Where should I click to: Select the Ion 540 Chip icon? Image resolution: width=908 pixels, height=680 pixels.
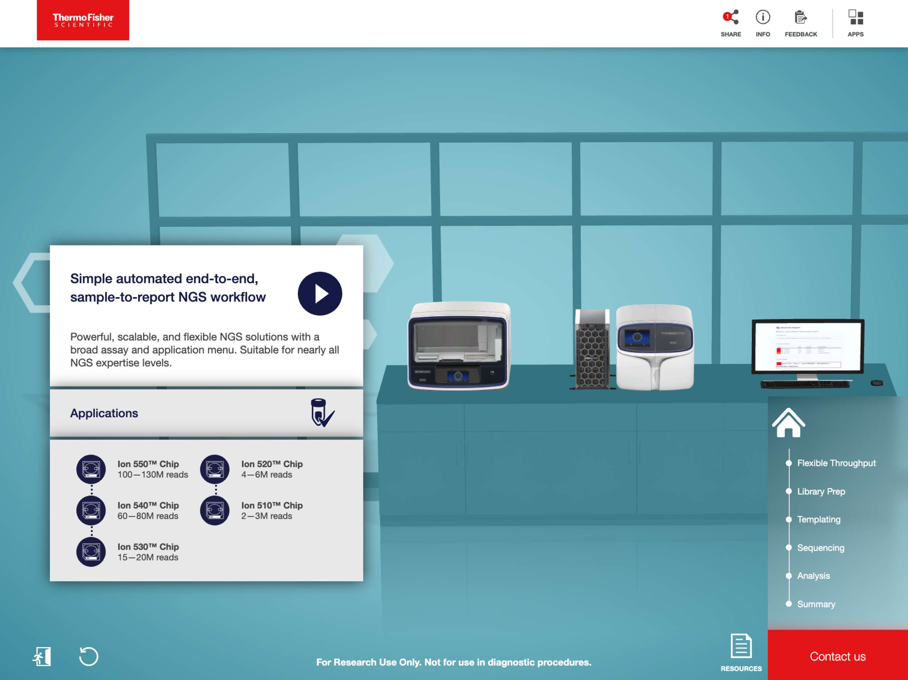tap(91, 511)
